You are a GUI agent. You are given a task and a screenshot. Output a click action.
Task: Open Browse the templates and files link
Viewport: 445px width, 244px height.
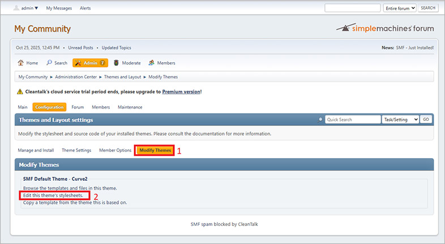(x=70, y=188)
